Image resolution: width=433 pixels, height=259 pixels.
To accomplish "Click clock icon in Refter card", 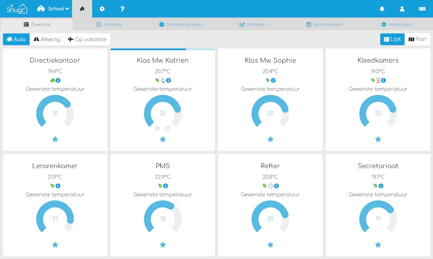I will pos(271,186).
